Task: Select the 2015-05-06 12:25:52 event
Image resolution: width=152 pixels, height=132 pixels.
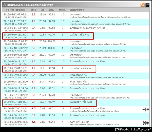Action: pyautogui.click(x=75, y=116)
